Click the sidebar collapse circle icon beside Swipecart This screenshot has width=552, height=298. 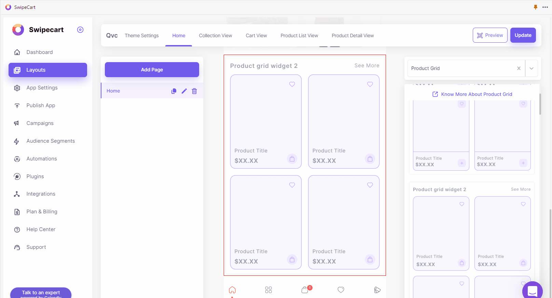80,30
